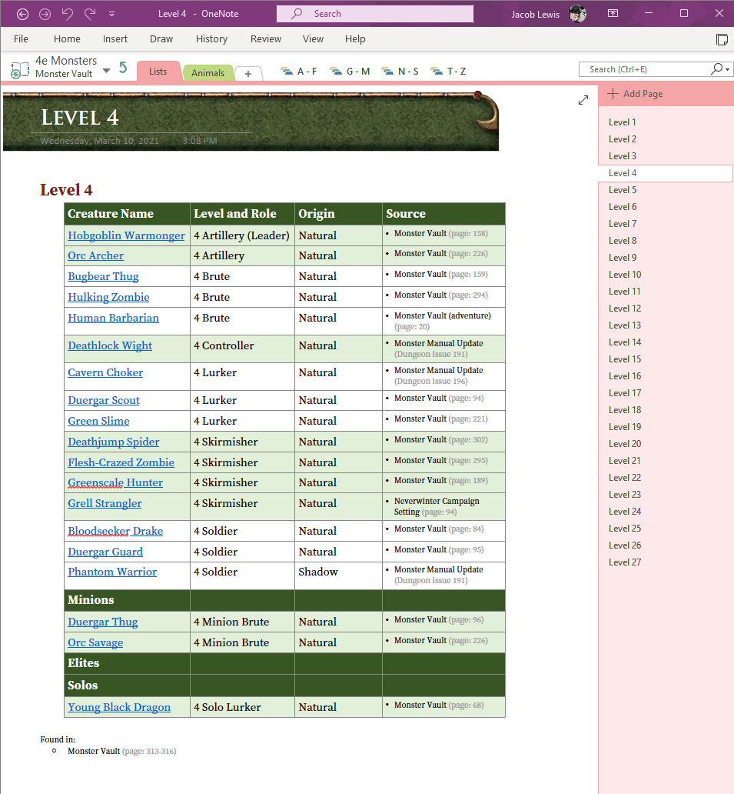
Task: Select the Level 1 page
Action: [x=665, y=122]
